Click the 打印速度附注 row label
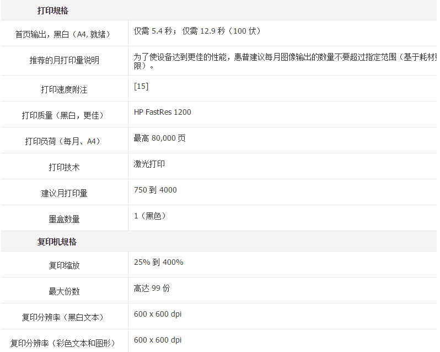Screen dimensions: 440x352 [x=64, y=89]
